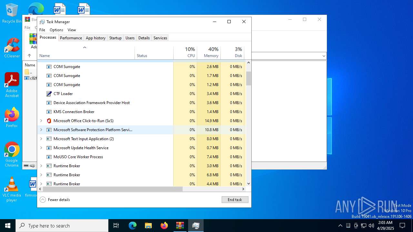Switch to the Users tab
413x232 pixels.
point(130,38)
